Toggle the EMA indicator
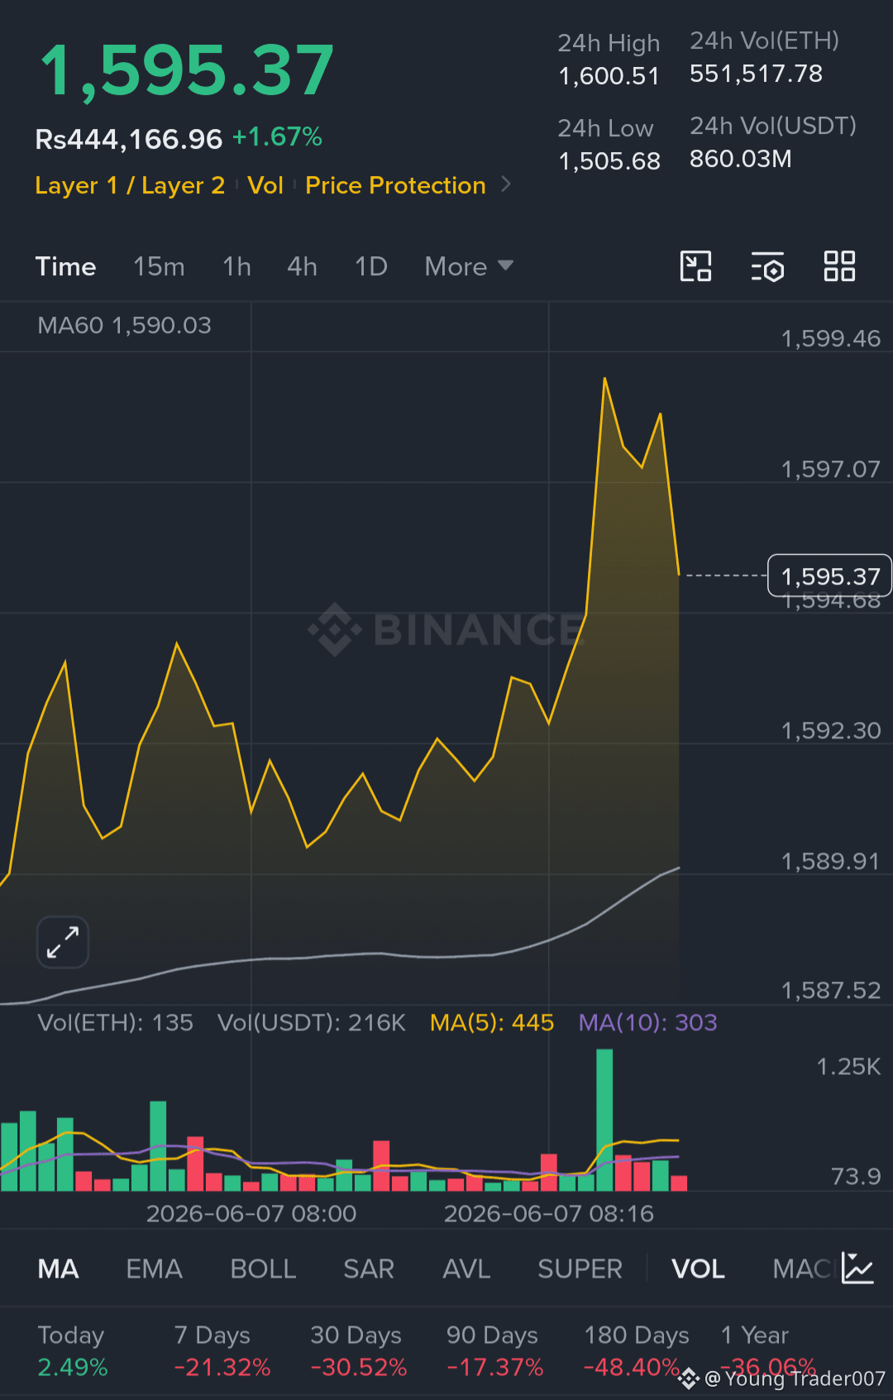 (154, 1269)
